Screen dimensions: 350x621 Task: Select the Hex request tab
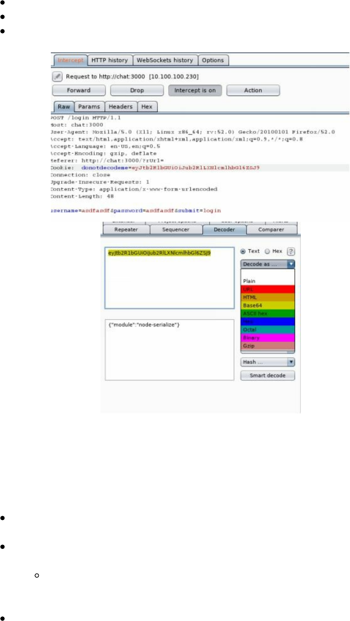coord(147,107)
